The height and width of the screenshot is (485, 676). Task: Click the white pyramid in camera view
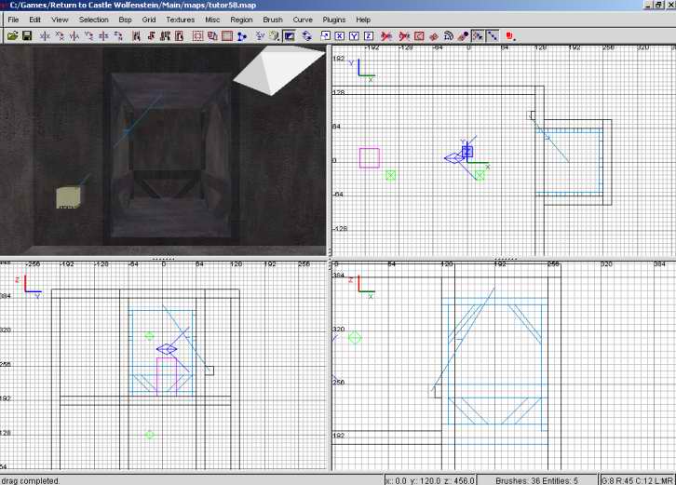click(268, 73)
